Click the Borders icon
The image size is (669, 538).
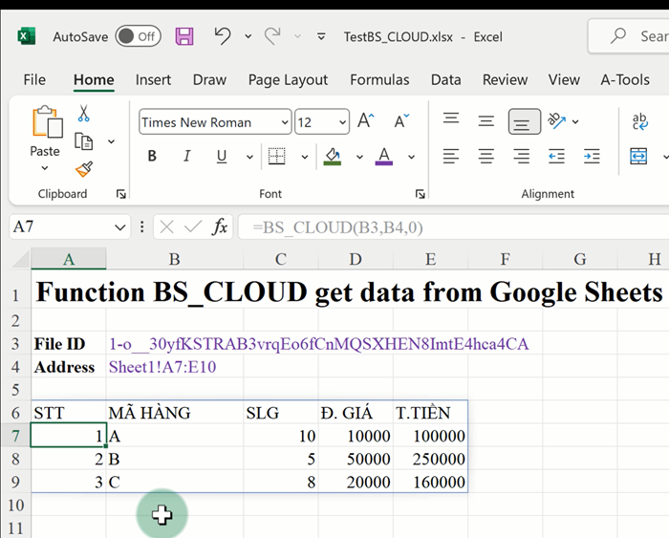coord(277,156)
